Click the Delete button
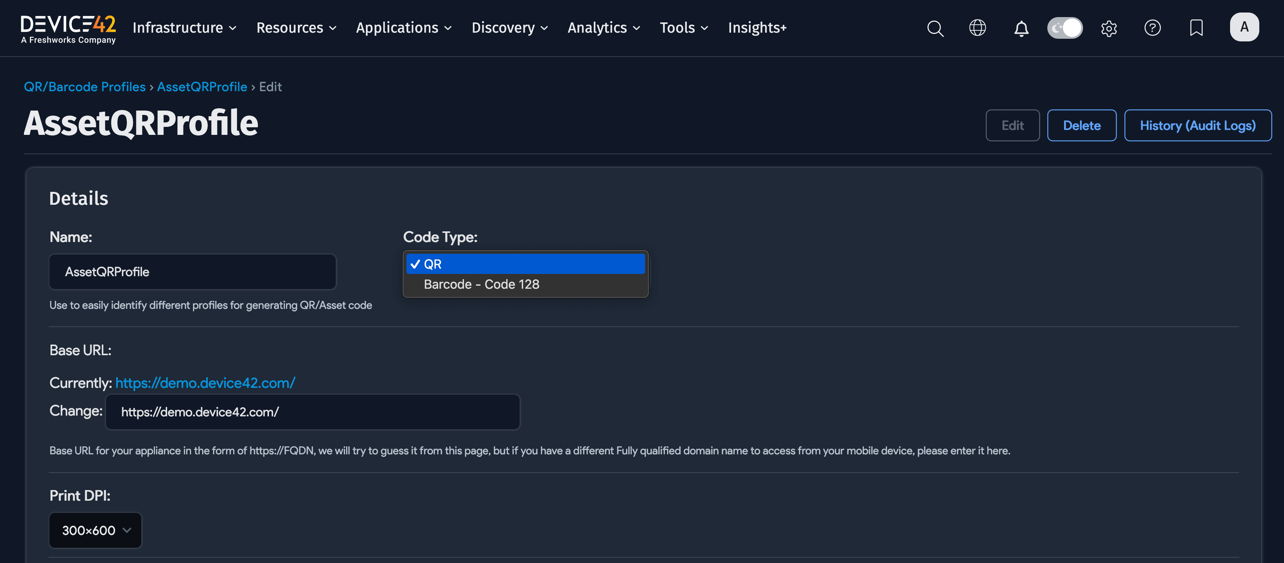The width and height of the screenshot is (1284, 563). pos(1081,126)
